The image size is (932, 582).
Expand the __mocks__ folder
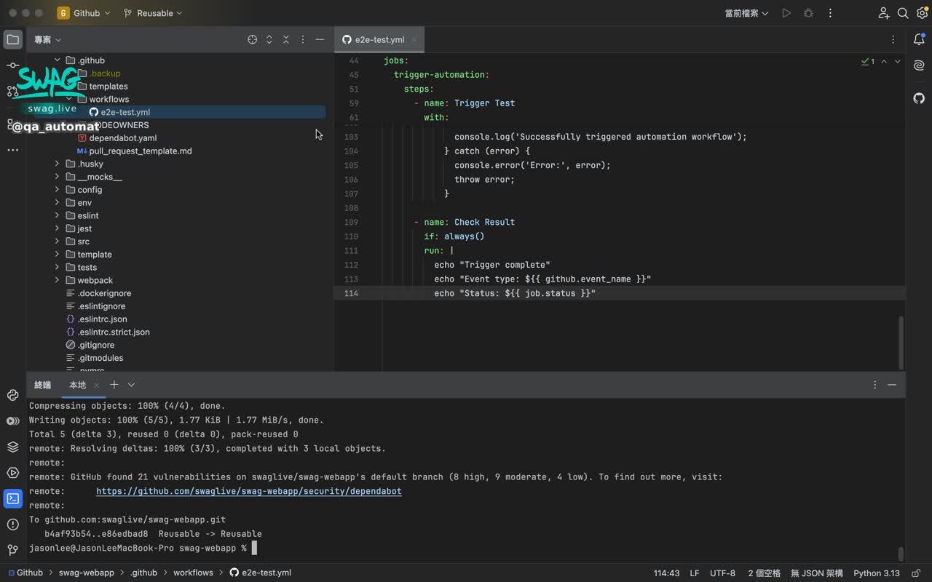point(57,177)
